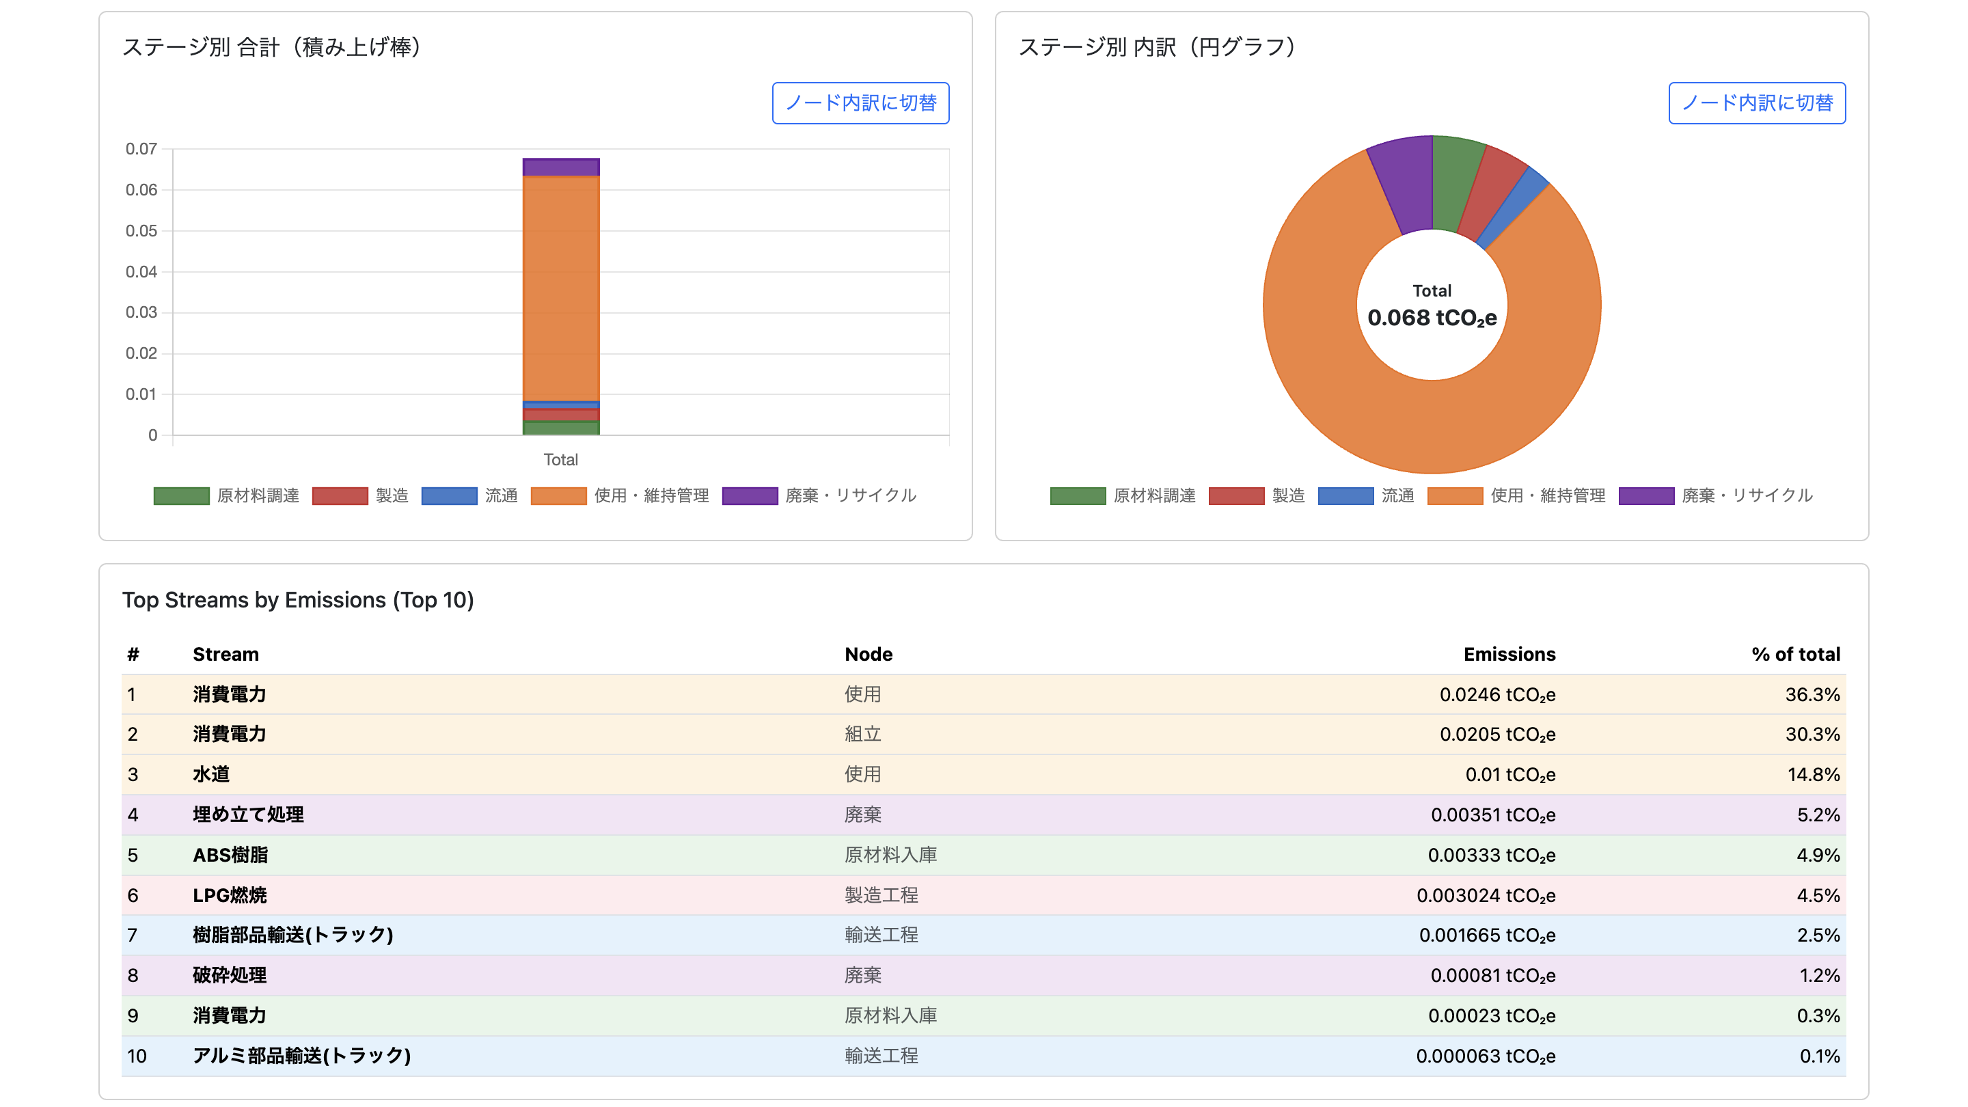Toggle 製造 legend swatch in bar chart

click(x=340, y=496)
